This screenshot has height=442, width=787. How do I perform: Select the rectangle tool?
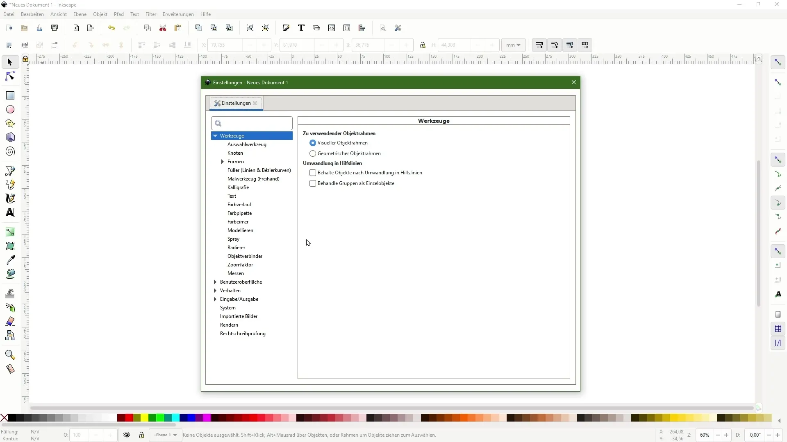10,95
